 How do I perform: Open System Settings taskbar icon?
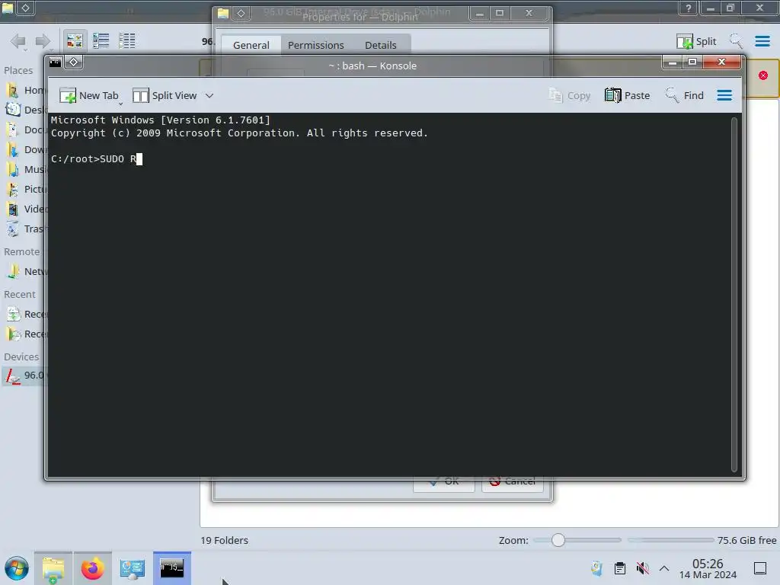pyautogui.click(x=132, y=568)
